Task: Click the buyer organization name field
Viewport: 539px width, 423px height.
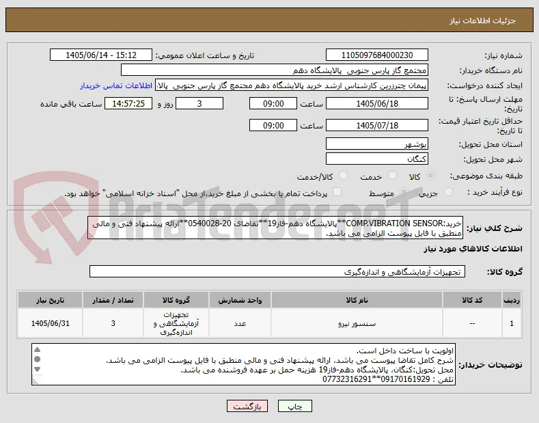Action: tap(275, 70)
